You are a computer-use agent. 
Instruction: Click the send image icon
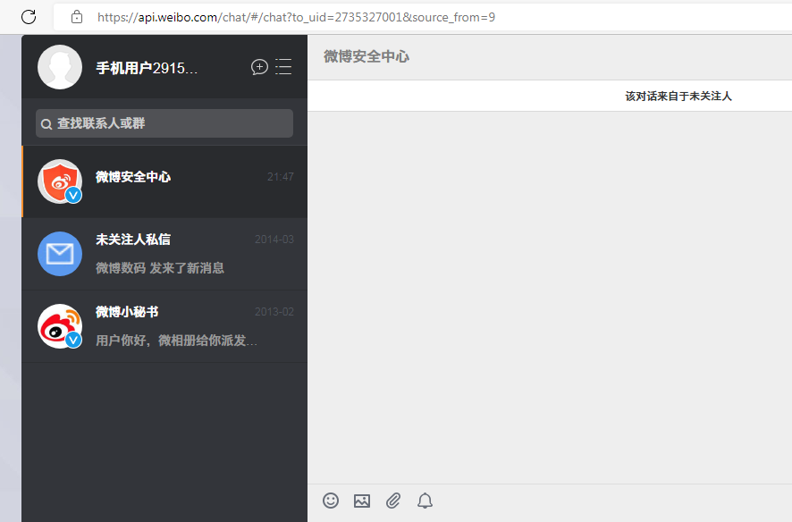pyautogui.click(x=362, y=501)
